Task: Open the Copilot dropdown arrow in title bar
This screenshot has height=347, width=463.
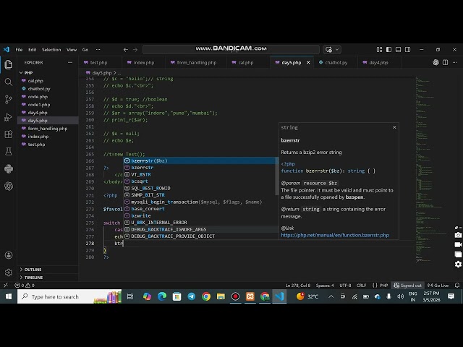Action: point(337,50)
